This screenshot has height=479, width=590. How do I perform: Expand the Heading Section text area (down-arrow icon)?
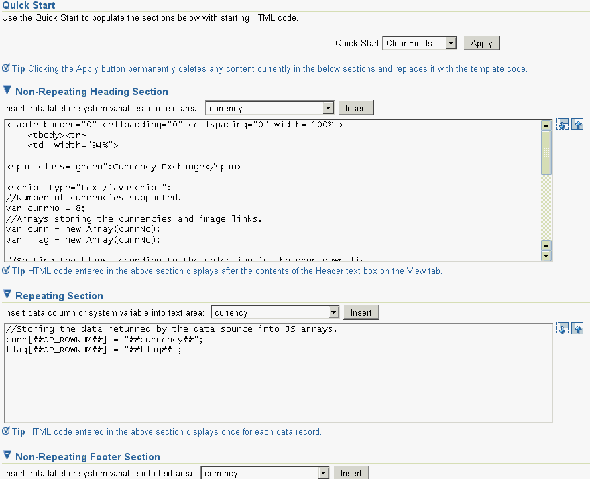click(563, 124)
